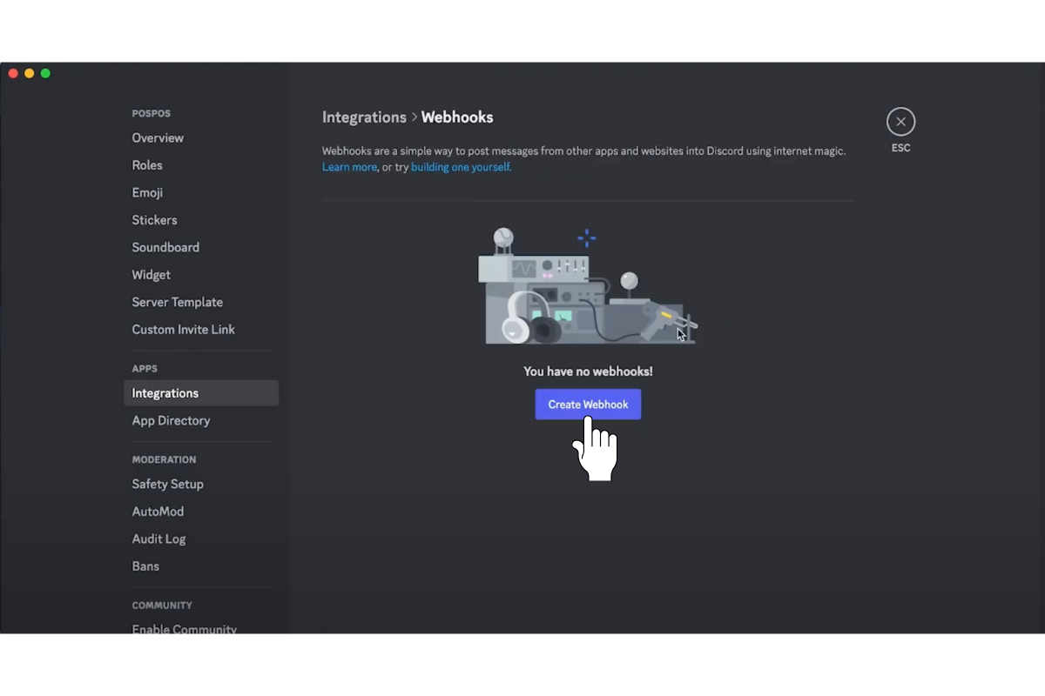This screenshot has width=1045, height=696.
Task: Open the Soundboard section
Action: click(x=165, y=248)
